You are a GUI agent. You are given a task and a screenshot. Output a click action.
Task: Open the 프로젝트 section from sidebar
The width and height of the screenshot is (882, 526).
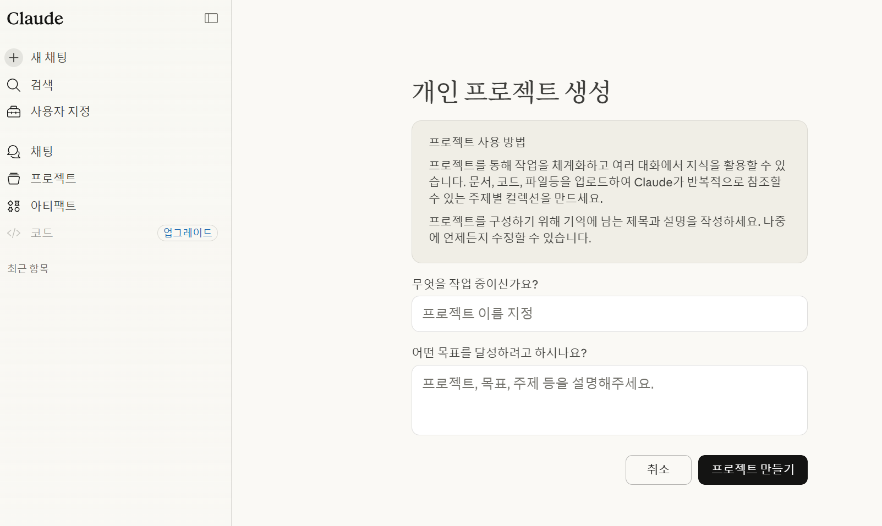click(x=53, y=178)
